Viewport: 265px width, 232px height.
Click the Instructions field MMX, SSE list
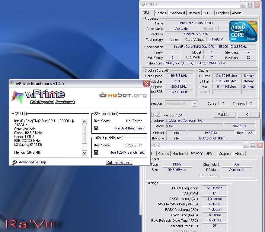click(211, 63)
